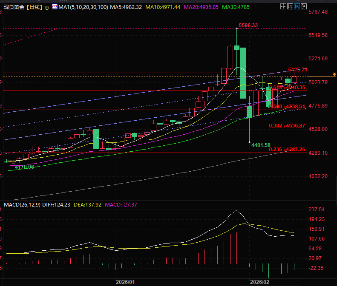The image size is (337, 286).
Task: Click the 现货黄金 symbol name
Action: [x=13, y=7]
